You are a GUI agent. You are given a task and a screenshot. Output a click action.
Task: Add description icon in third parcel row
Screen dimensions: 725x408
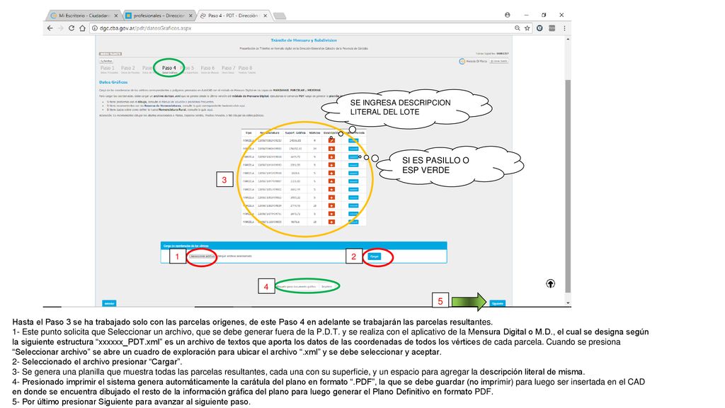click(331, 157)
